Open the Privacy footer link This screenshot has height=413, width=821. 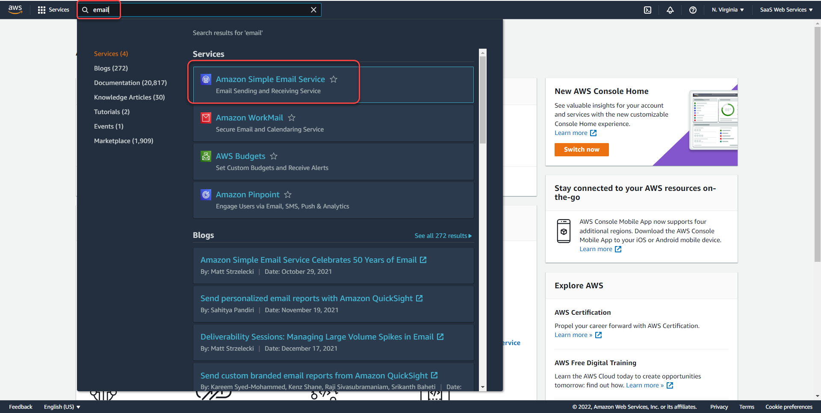(x=719, y=407)
